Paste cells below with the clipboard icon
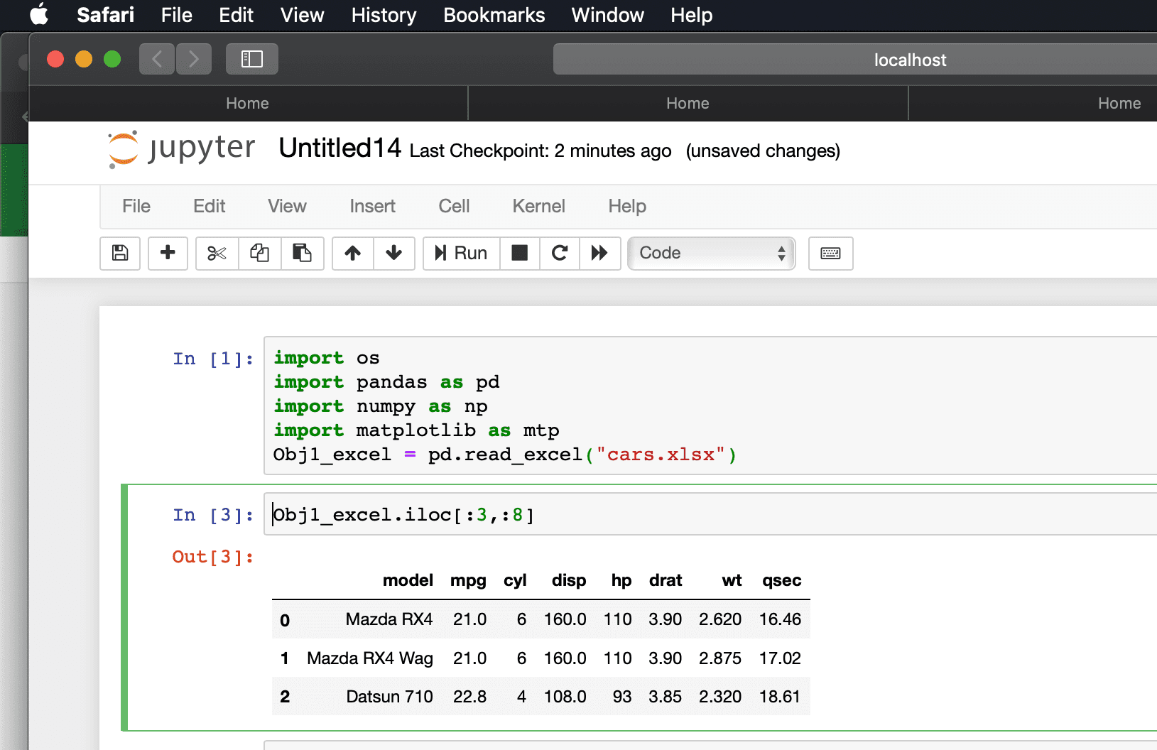 click(302, 253)
